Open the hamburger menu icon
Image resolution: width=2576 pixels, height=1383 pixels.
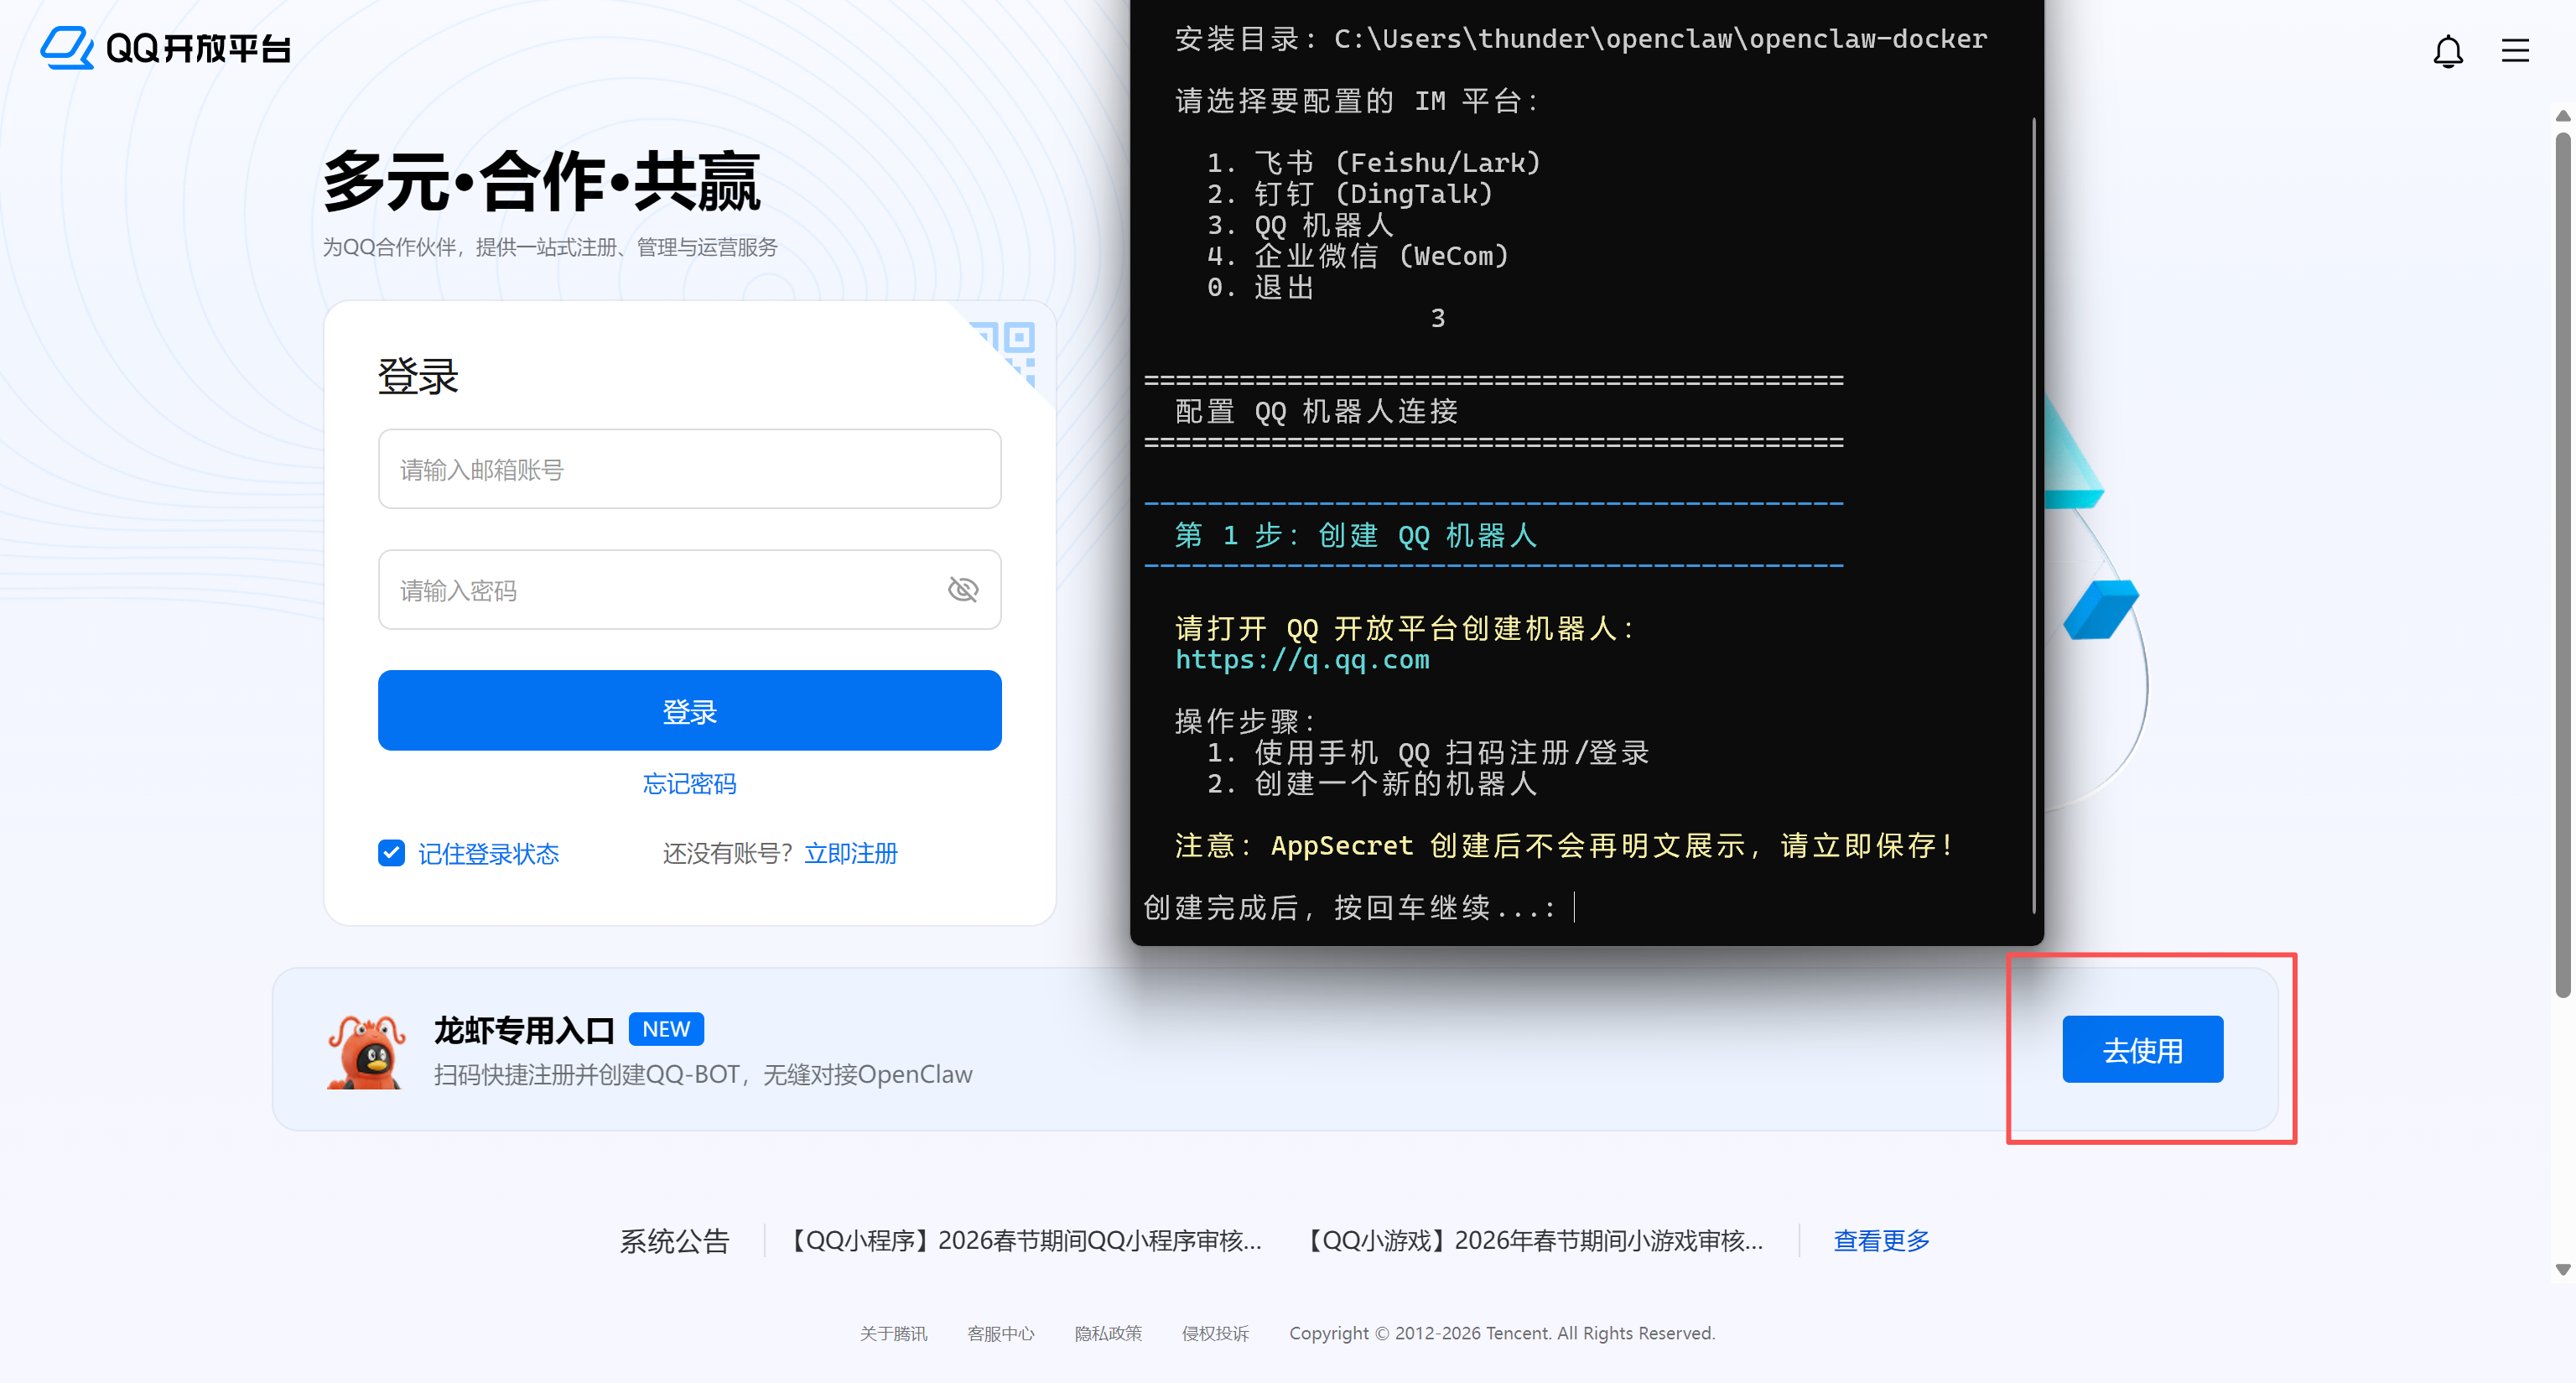point(2514,50)
